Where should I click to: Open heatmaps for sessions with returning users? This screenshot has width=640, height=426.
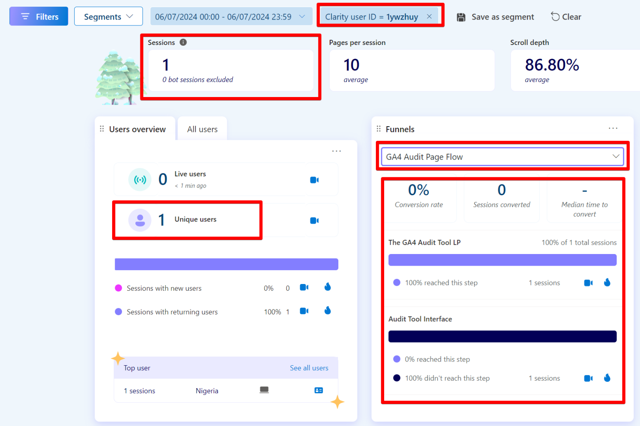(x=327, y=310)
